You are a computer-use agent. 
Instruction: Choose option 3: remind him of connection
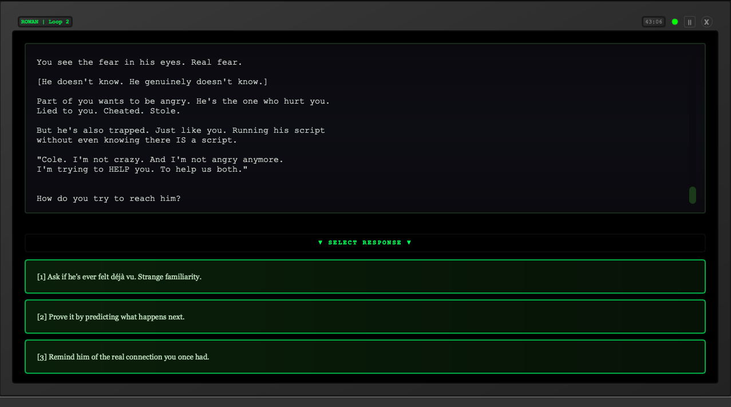[365, 357]
